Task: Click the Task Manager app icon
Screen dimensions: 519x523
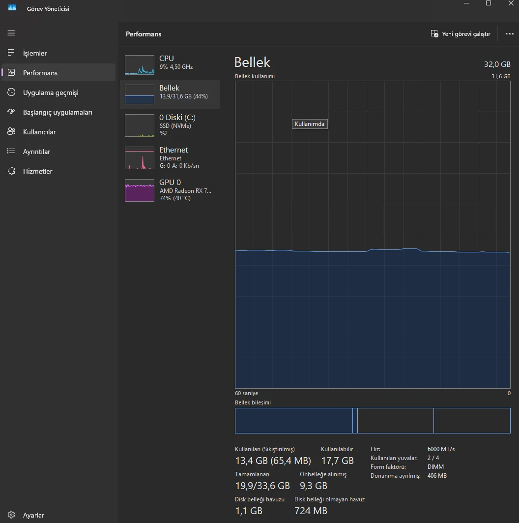Action: (x=12, y=8)
